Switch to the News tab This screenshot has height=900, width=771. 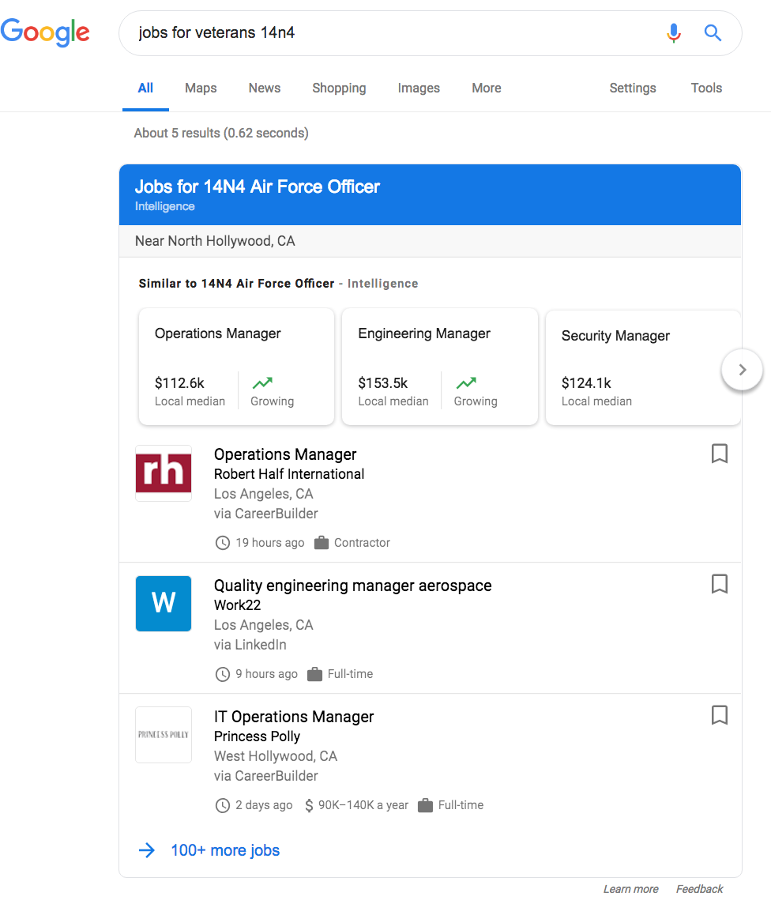click(x=264, y=88)
